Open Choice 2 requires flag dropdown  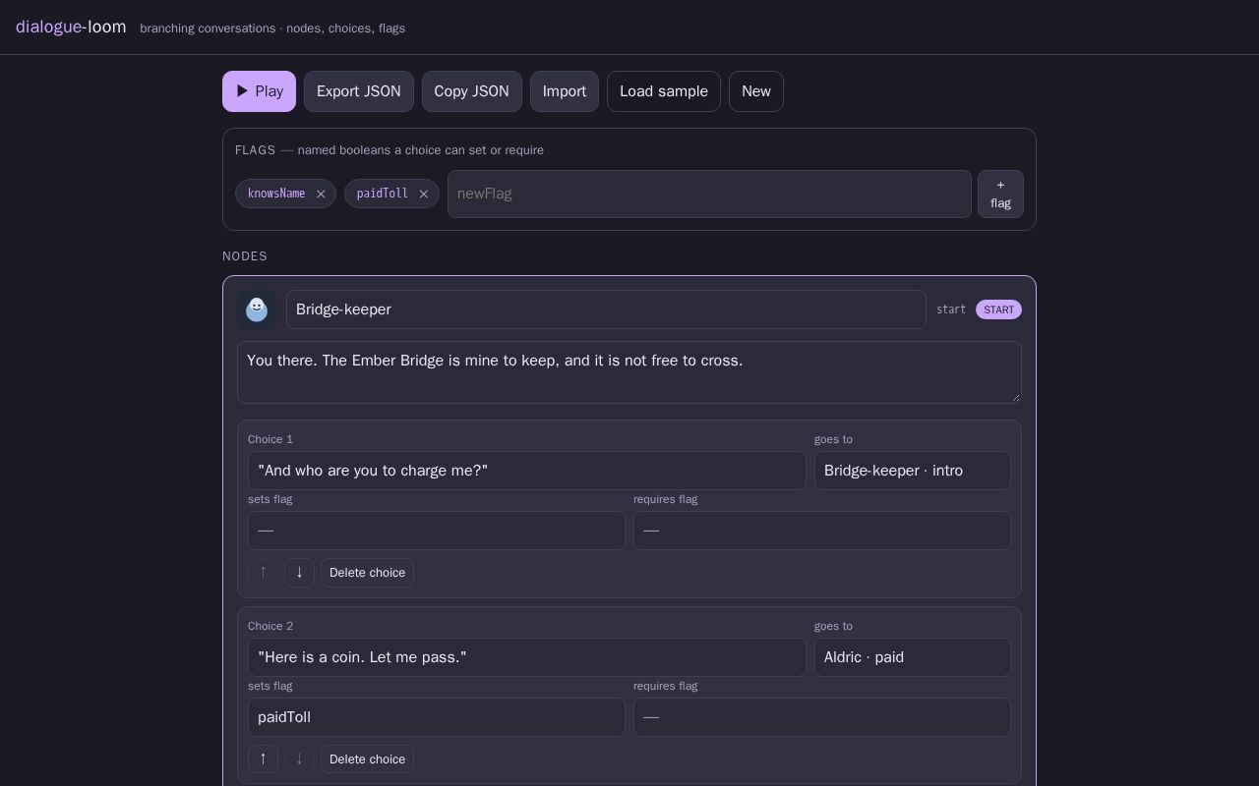(822, 717)
